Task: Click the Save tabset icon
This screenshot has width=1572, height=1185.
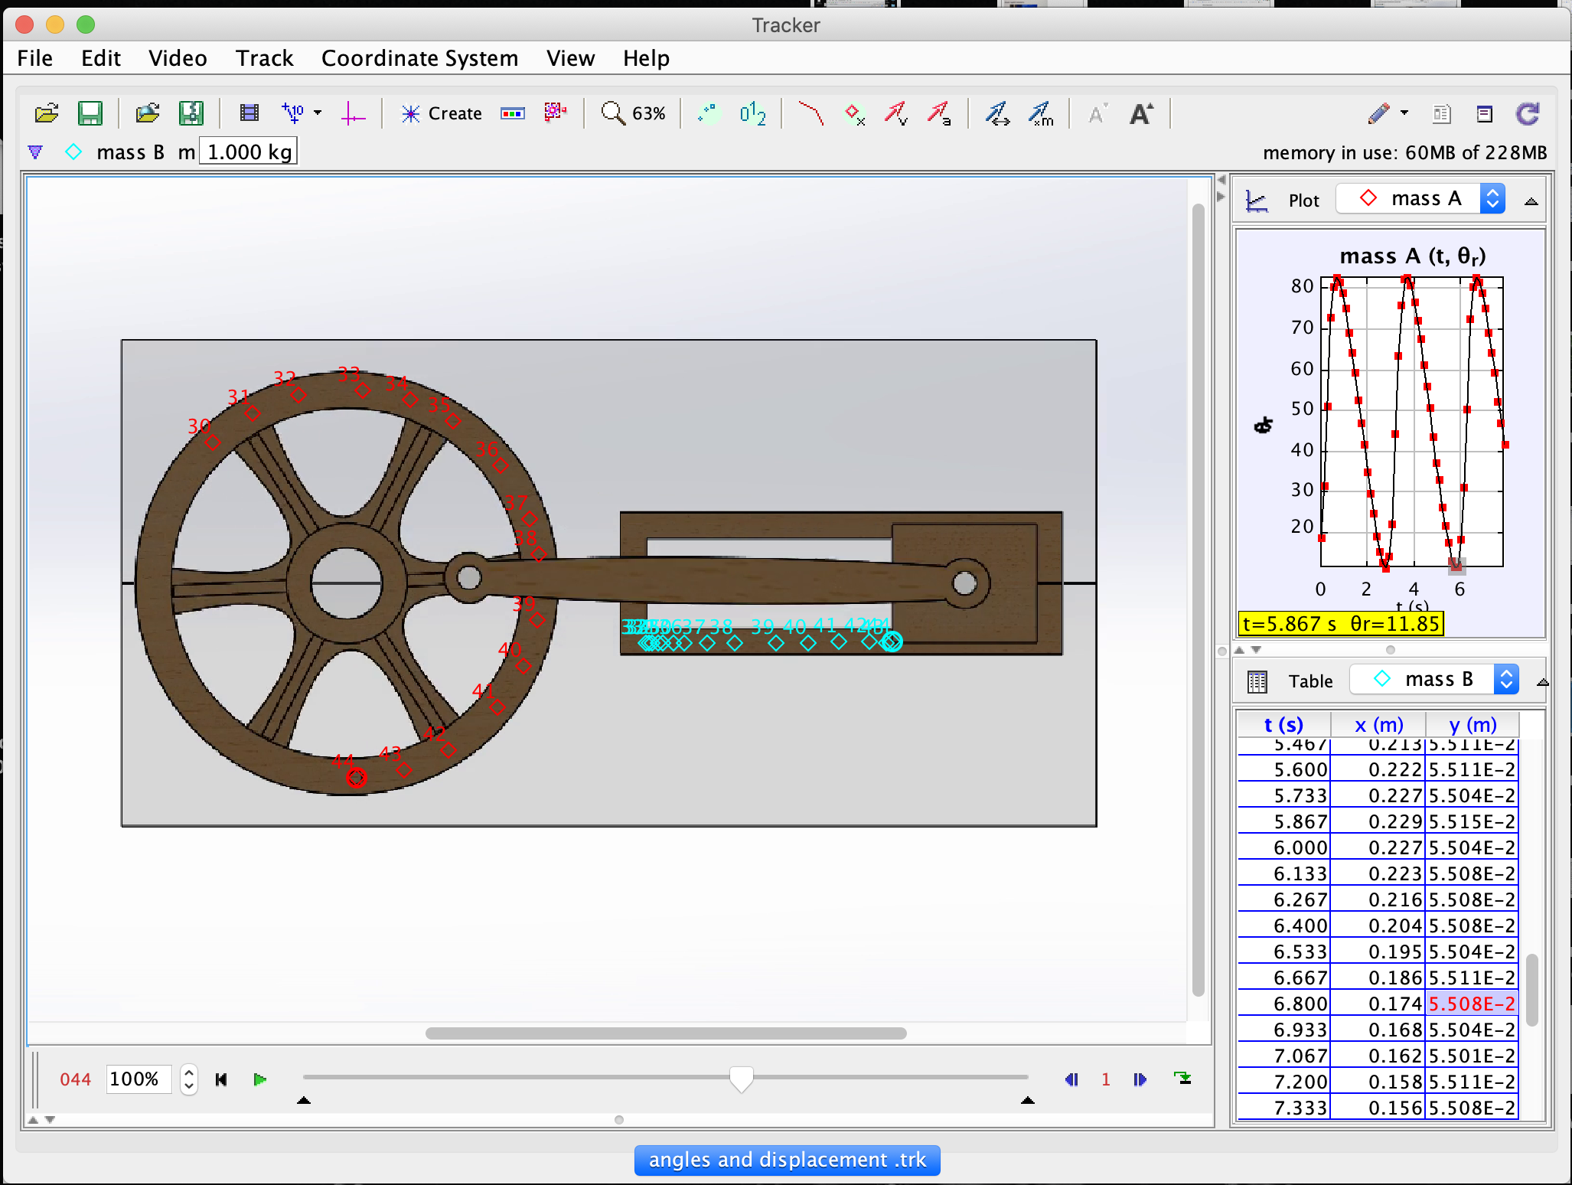Action: click(x=191, y=113)
